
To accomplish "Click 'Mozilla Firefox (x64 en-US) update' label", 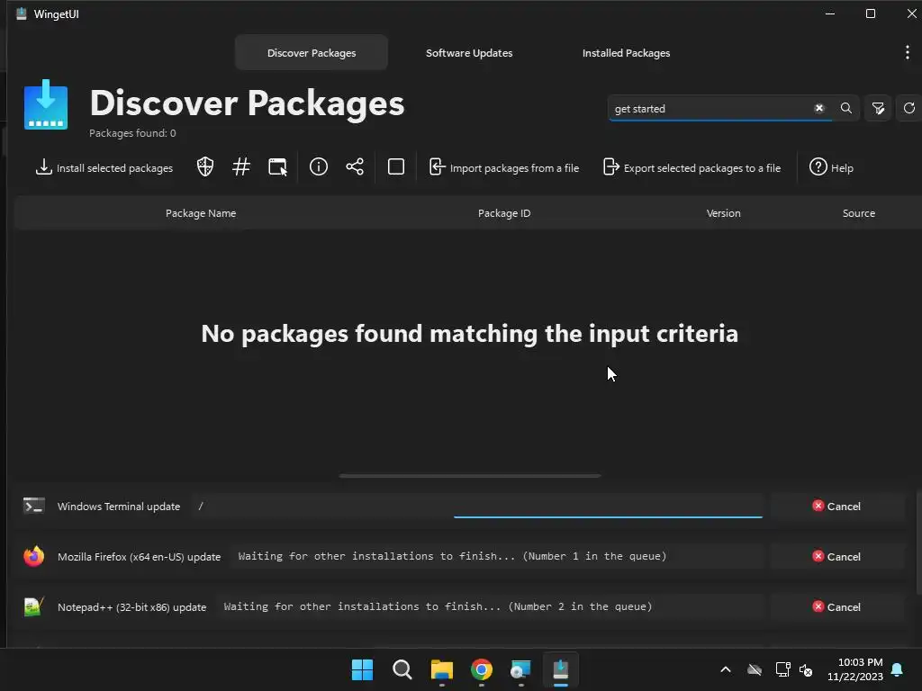I will tap(139, 556).
